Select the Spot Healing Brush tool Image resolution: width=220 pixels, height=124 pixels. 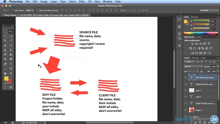coord(5,45)
